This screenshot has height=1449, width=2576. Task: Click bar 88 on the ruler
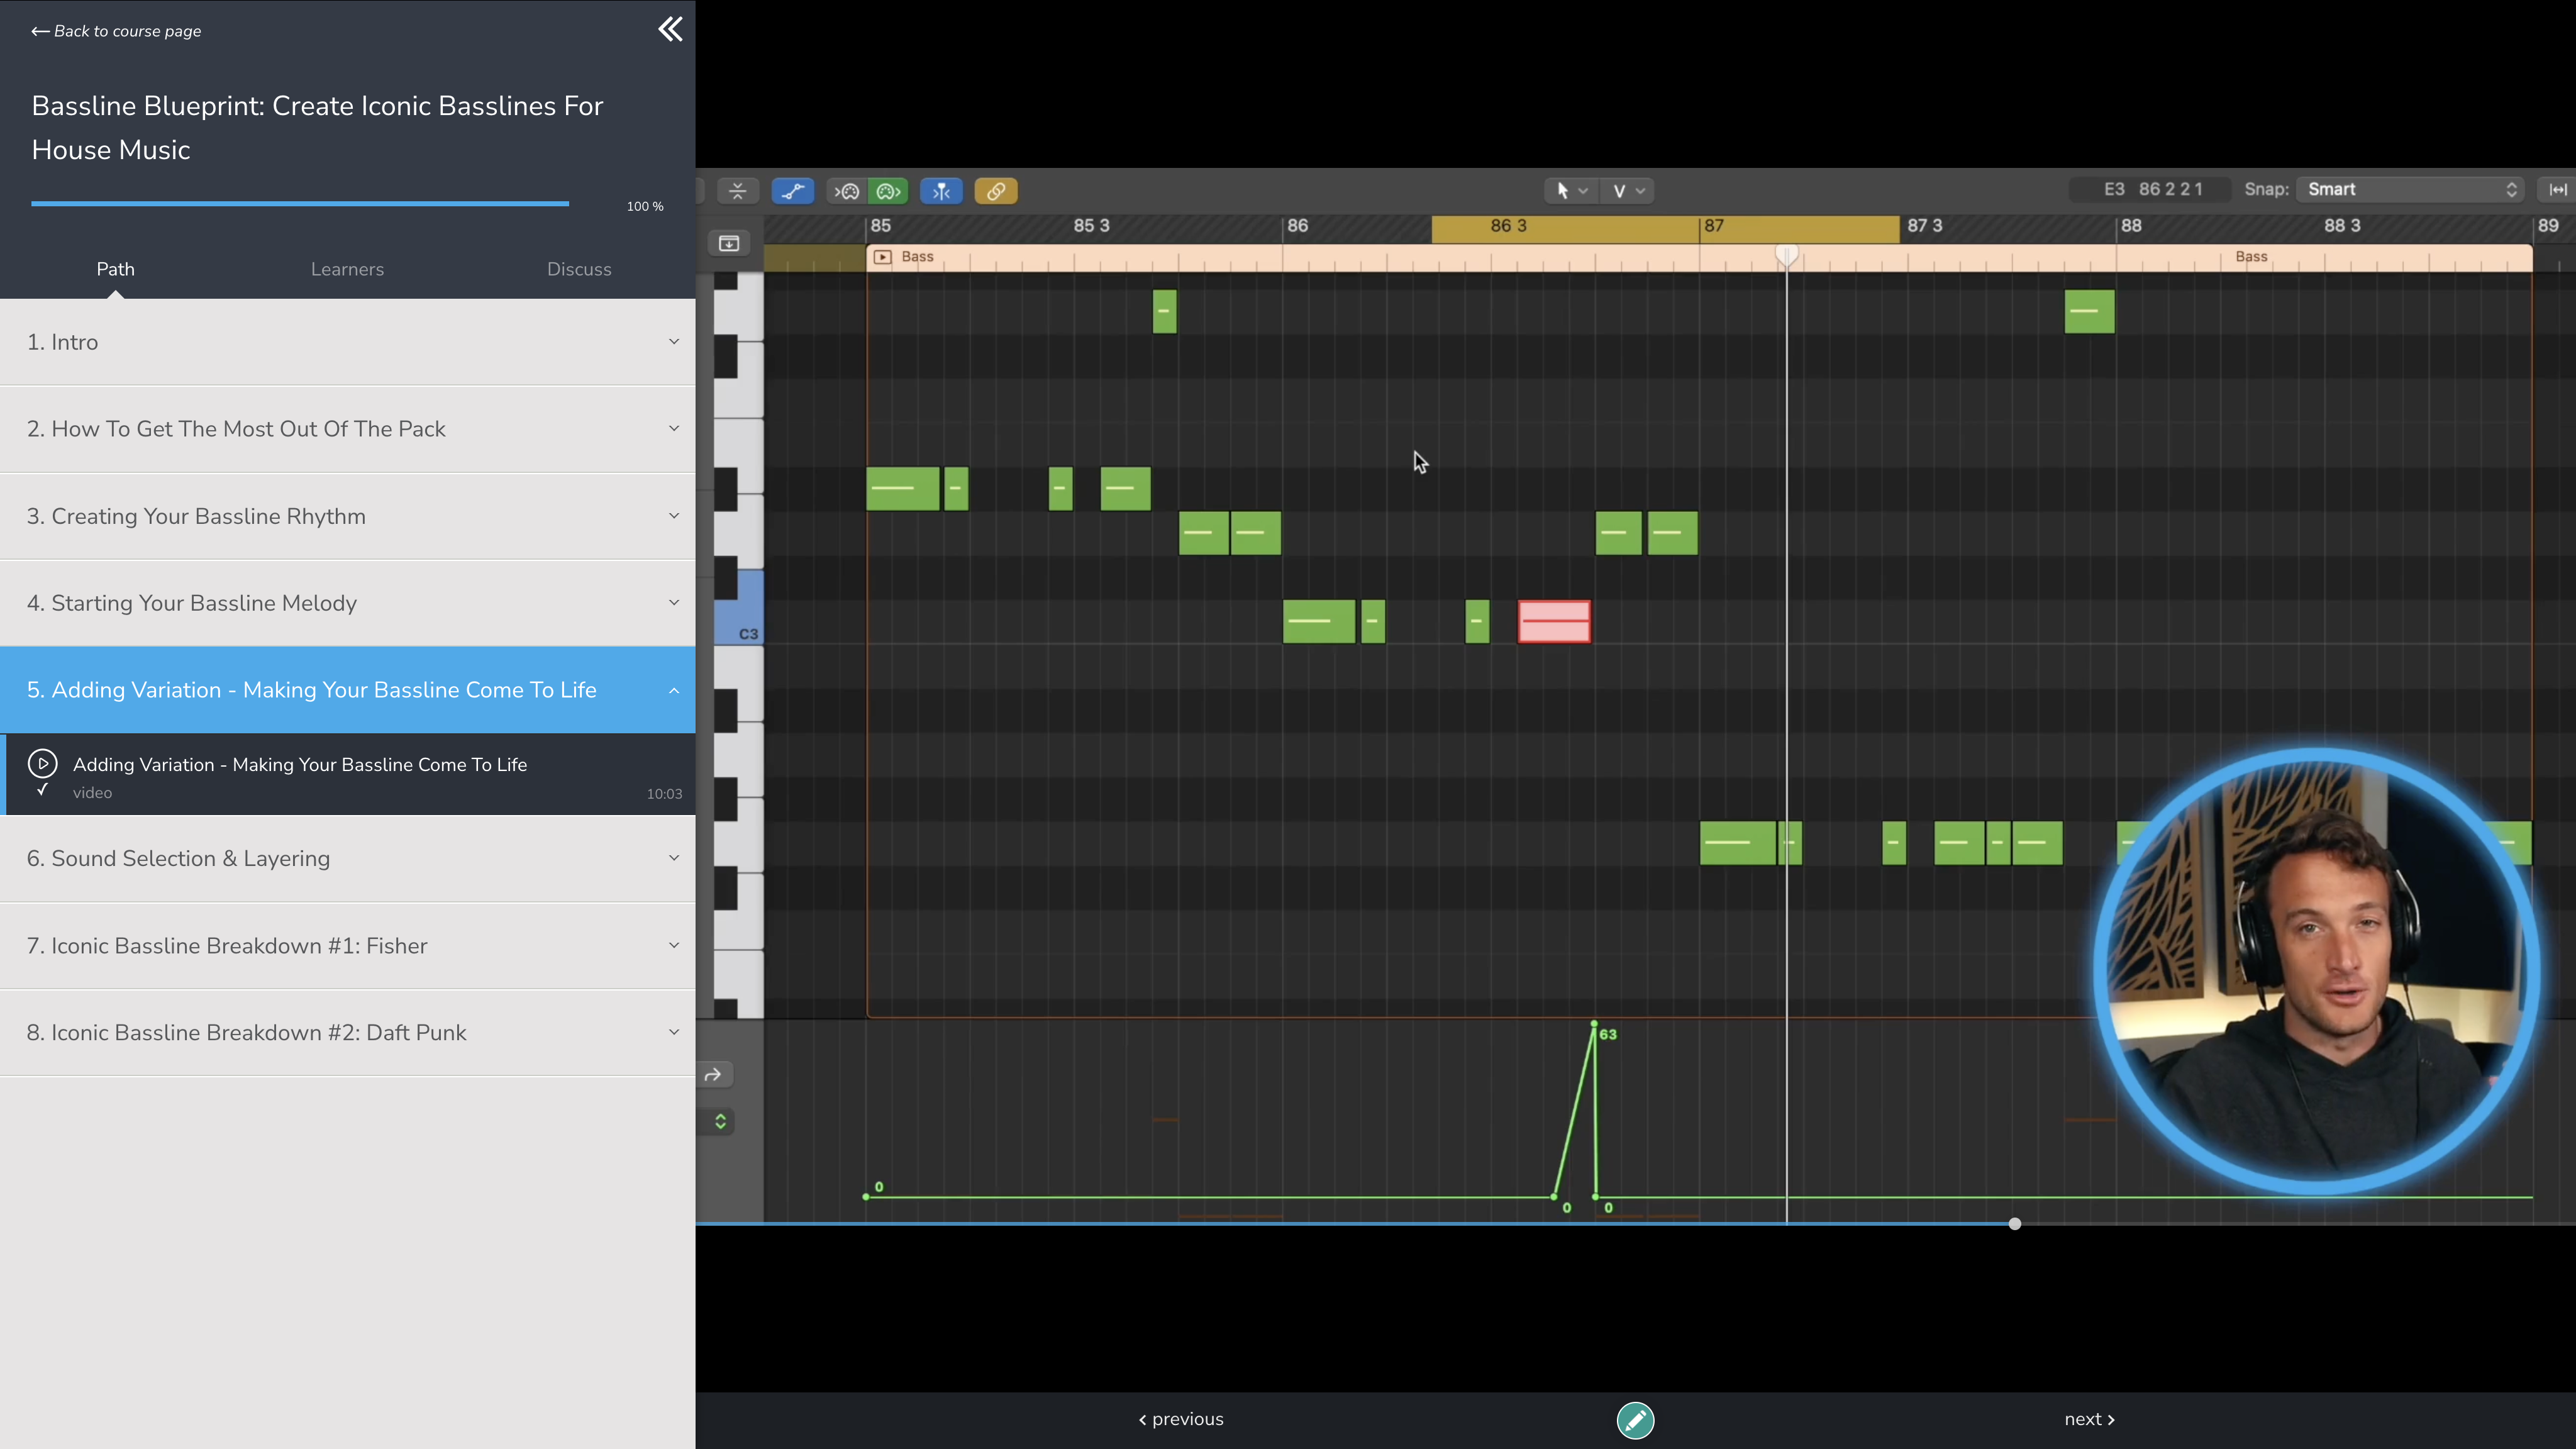tap(2131, 226)
